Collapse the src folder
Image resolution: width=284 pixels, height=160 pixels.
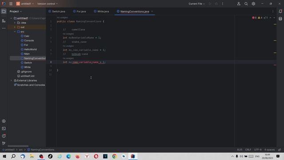coord(15,32)
